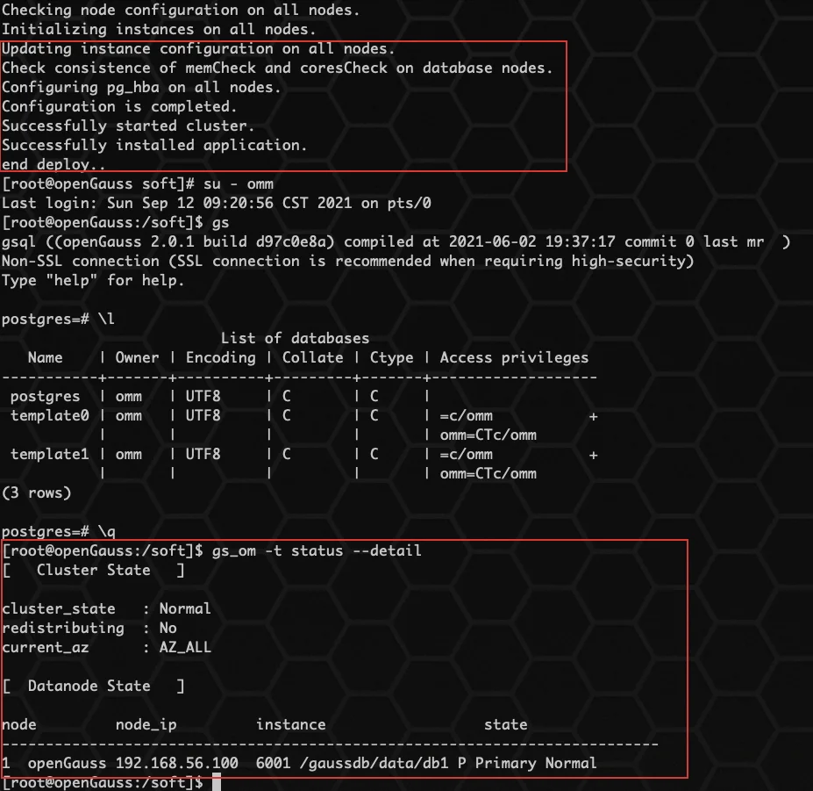
Task: Click the 'template0' database name
Action: [50, 415]
